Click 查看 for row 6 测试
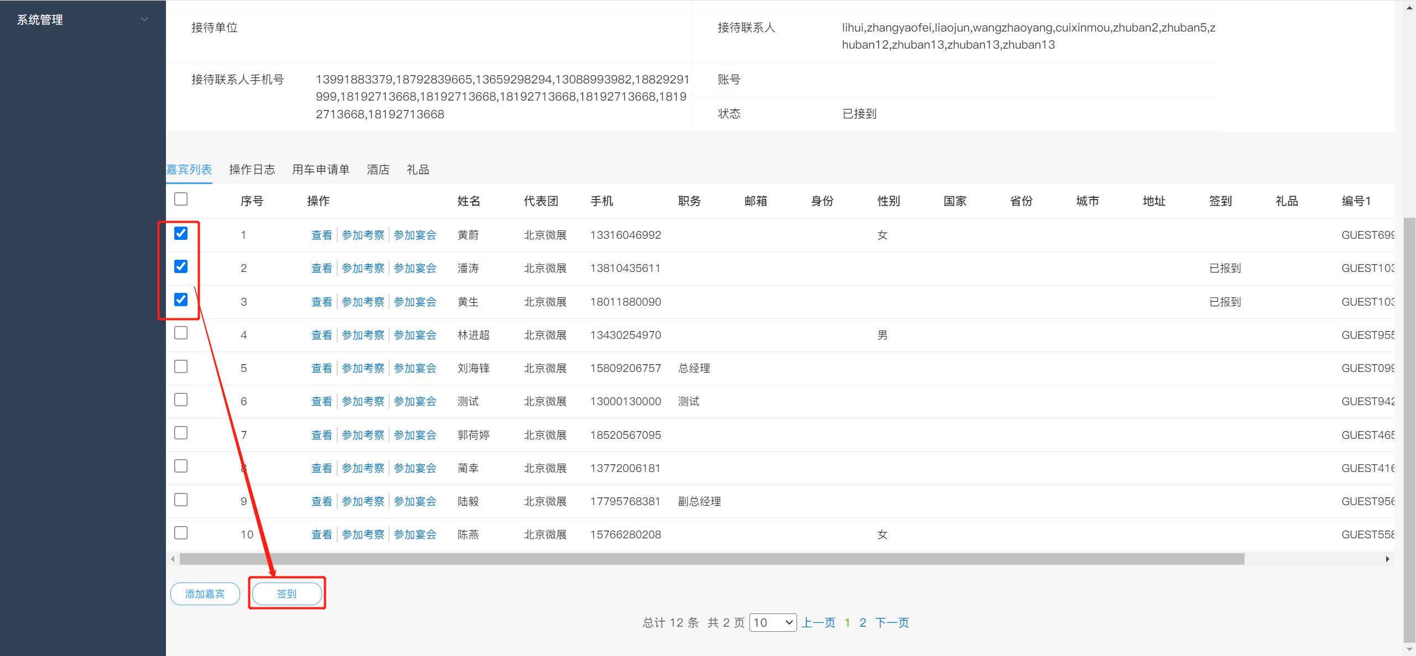Screen dimensions: 1416x656 point(322,401)
